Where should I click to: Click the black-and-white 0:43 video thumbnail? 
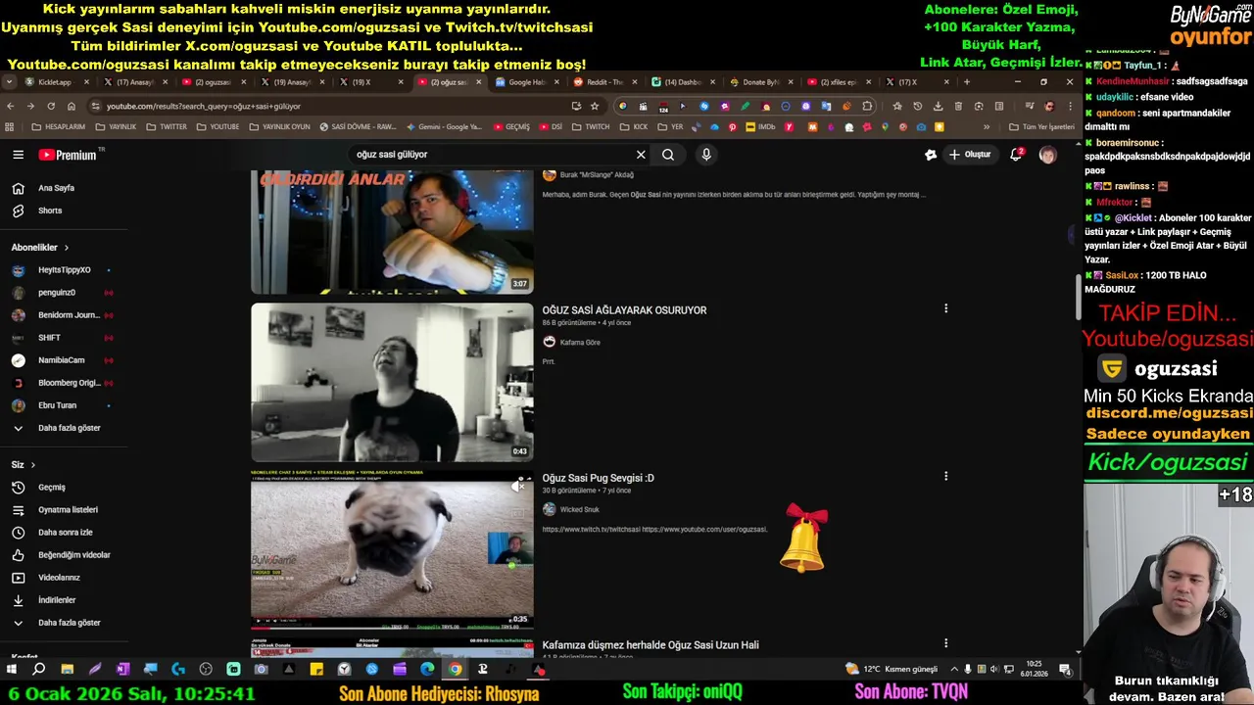coord(392,382)
